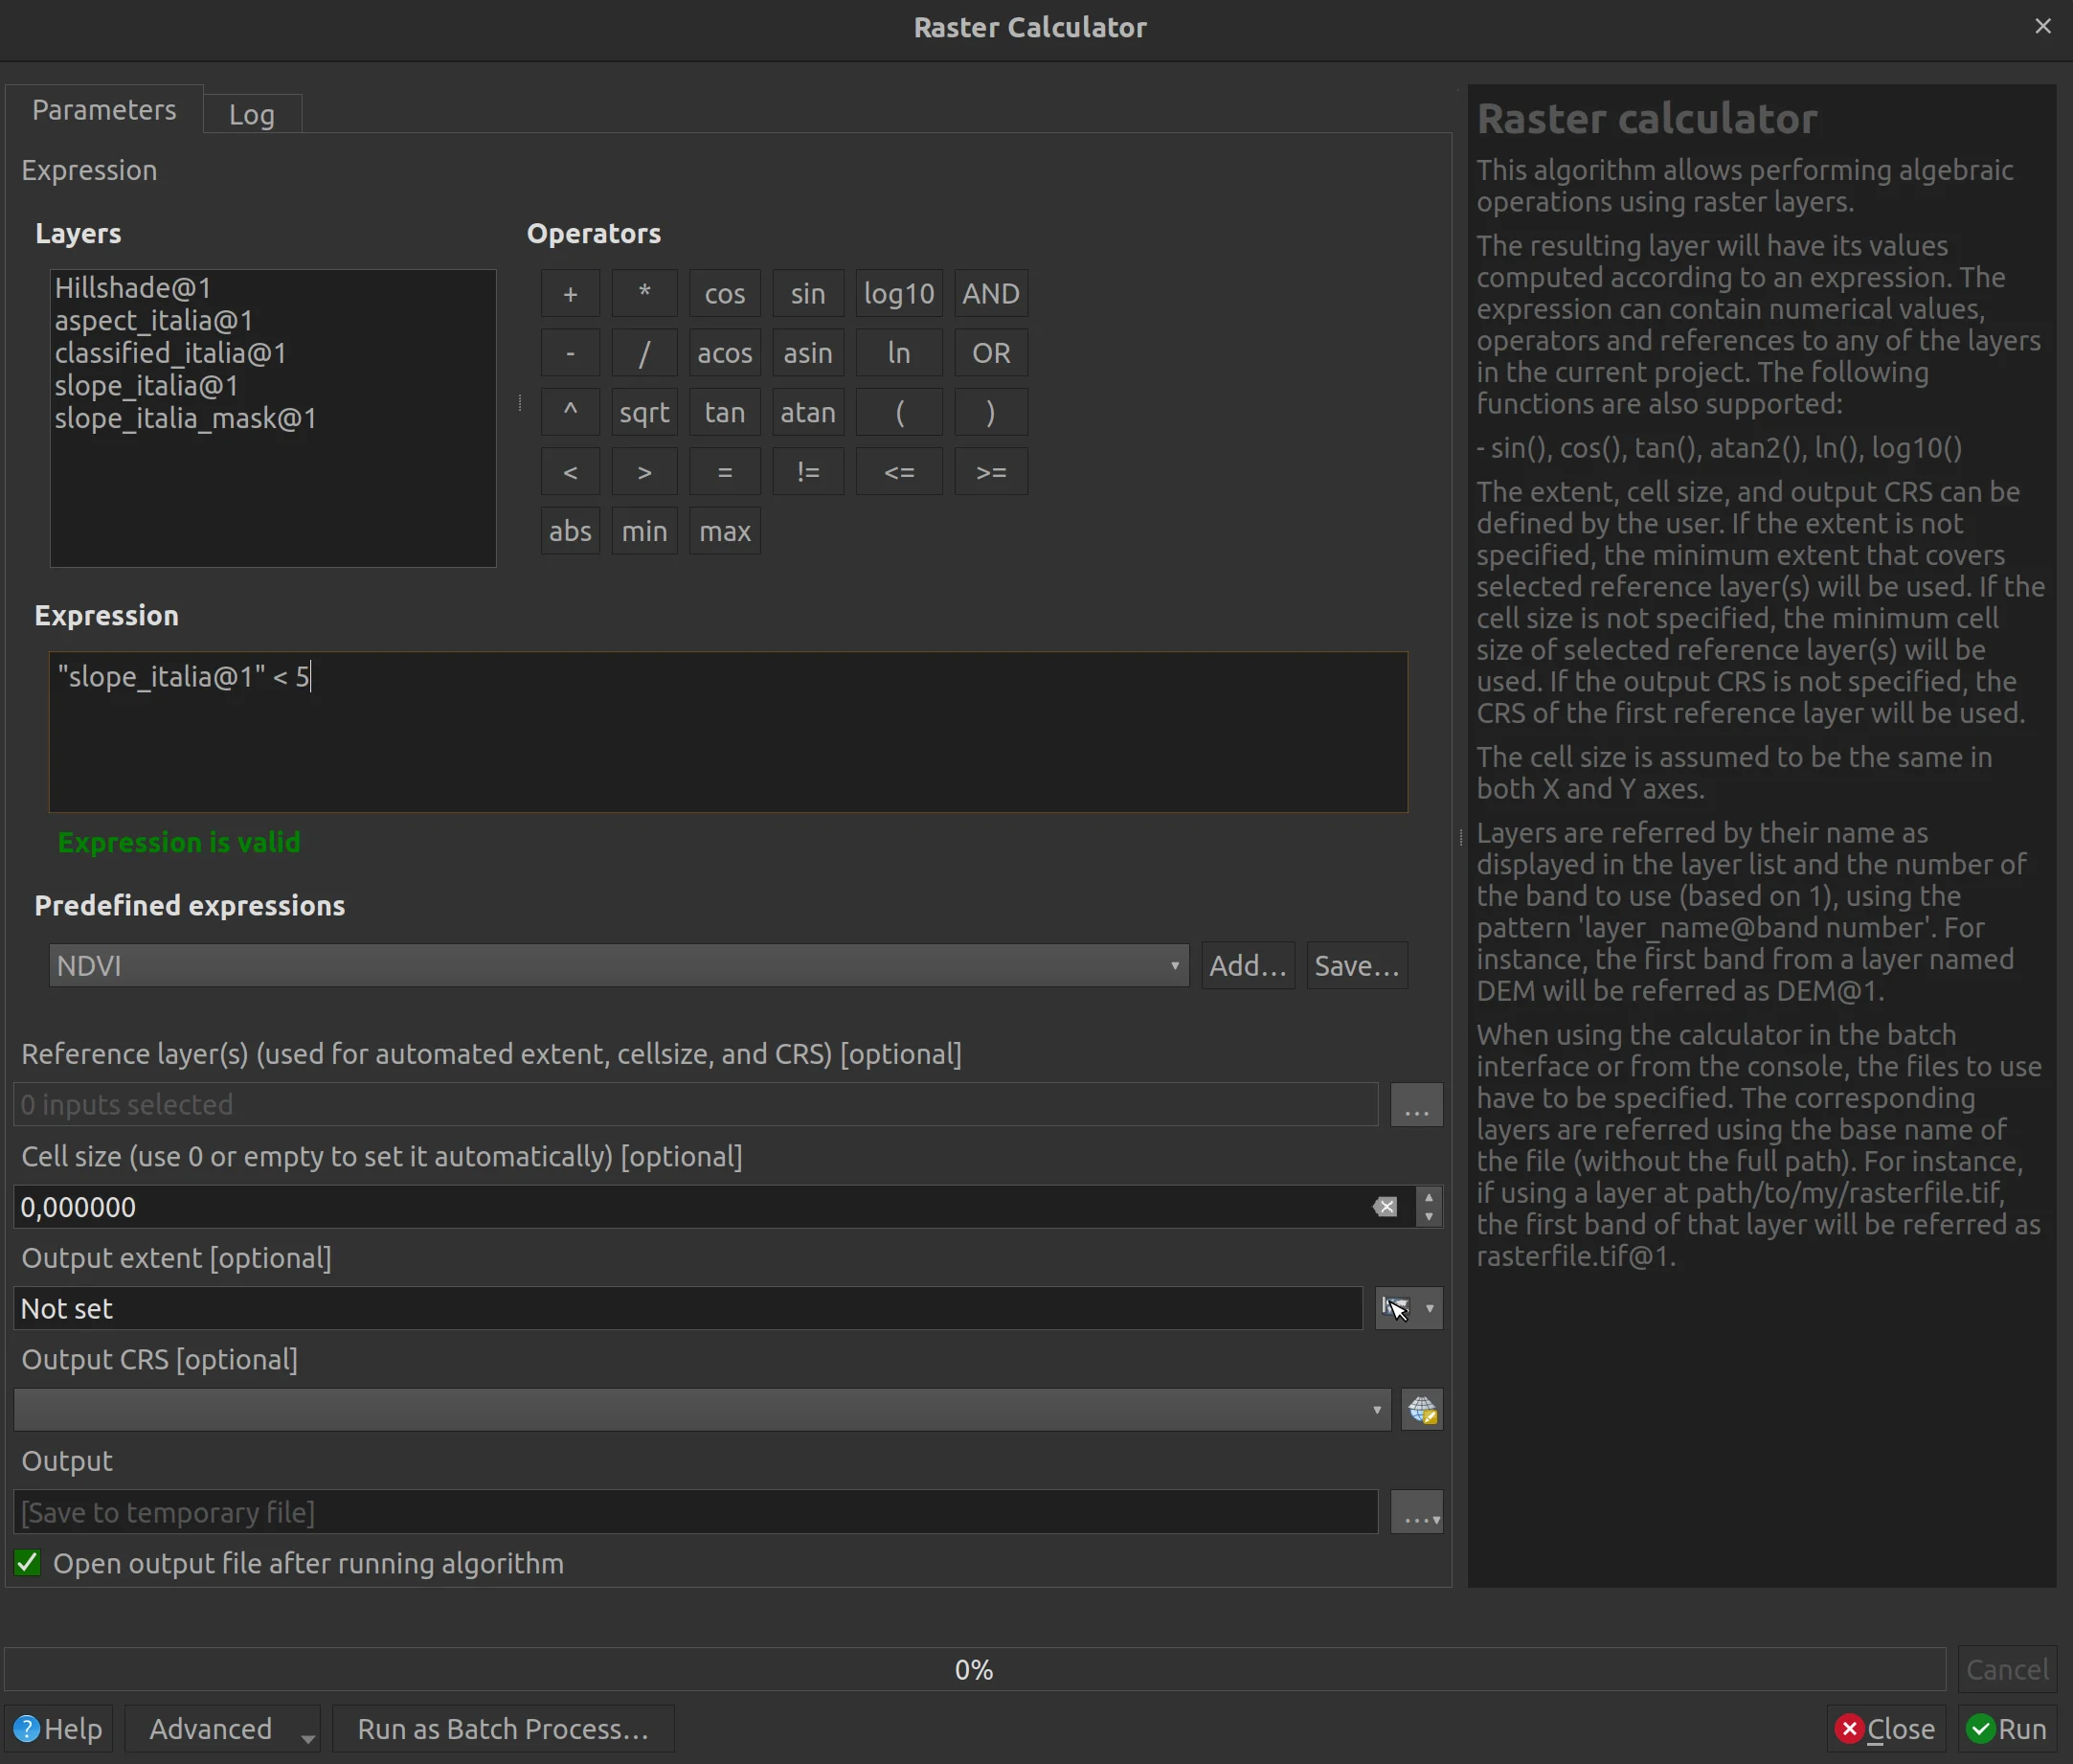This screenshot has width=2073, height=1764.
Task: Click Run as Batch Process button
Action: click(503, 1729)
